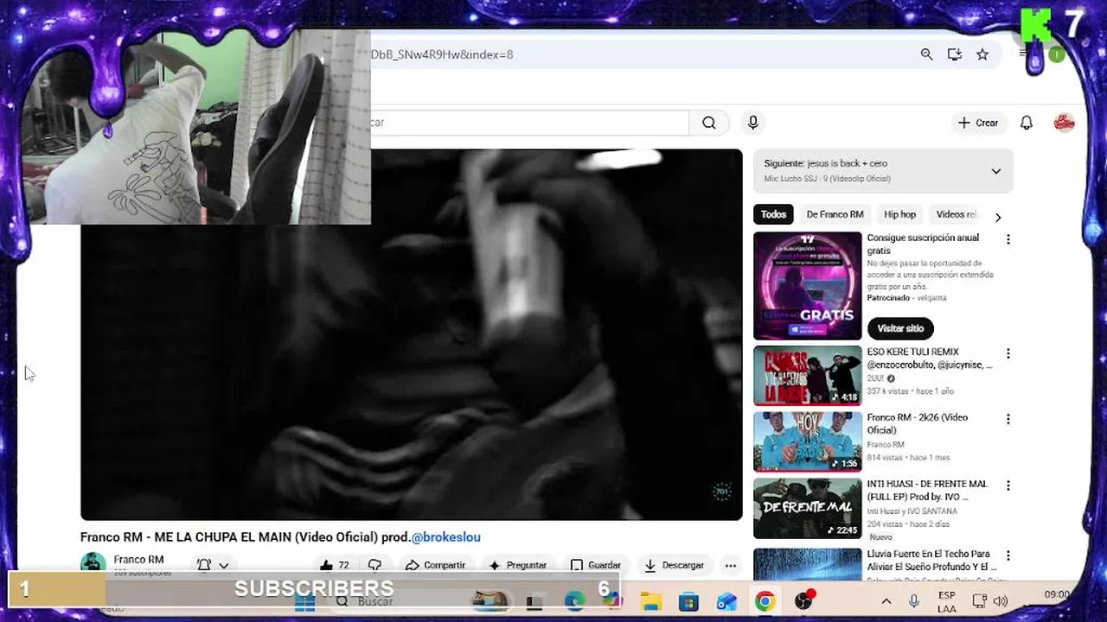The width and height of the screenshot is (1107, 622).
Task: Open Franco RM - 2k26 video title
Action: pos(918,423)
